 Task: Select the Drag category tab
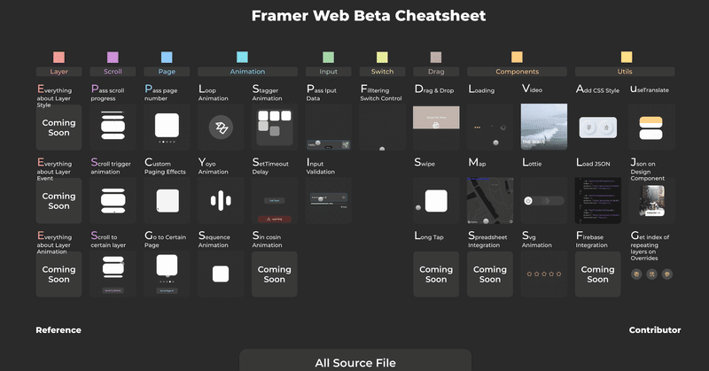(436, 72)
